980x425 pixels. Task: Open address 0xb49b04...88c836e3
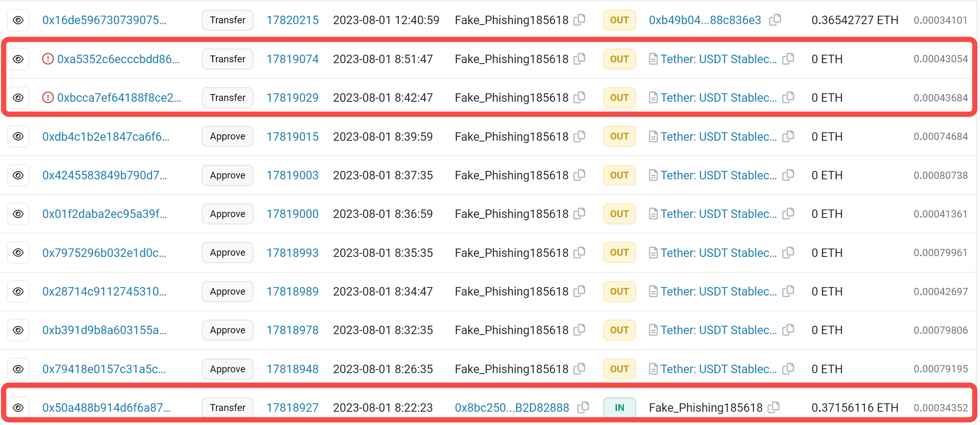click(x=705, y=20)
